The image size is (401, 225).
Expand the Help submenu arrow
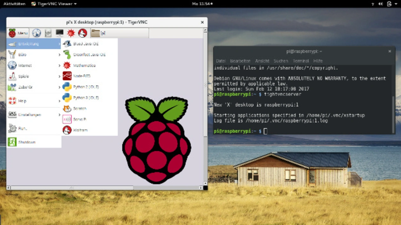click(59, 101)
